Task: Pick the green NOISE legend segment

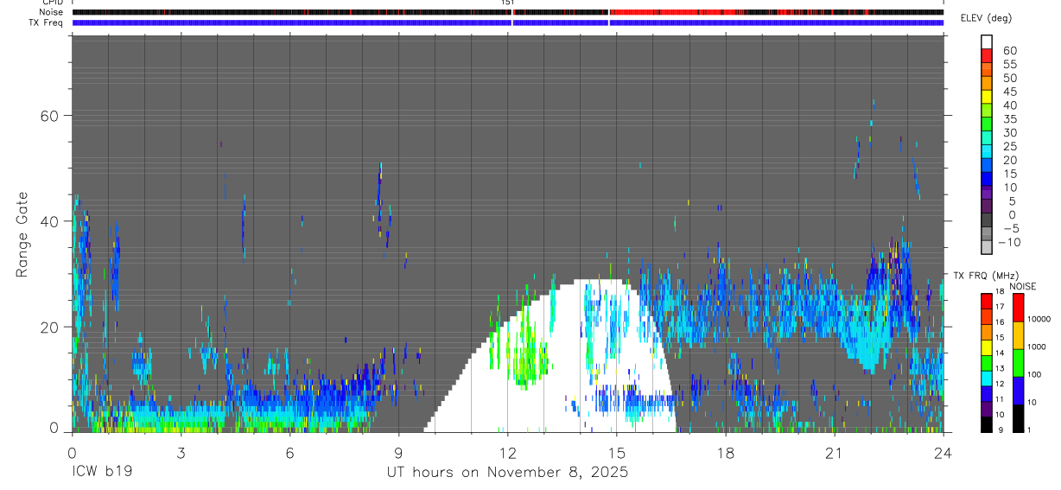Action: pyautogui.click(x=1018, y=363)
